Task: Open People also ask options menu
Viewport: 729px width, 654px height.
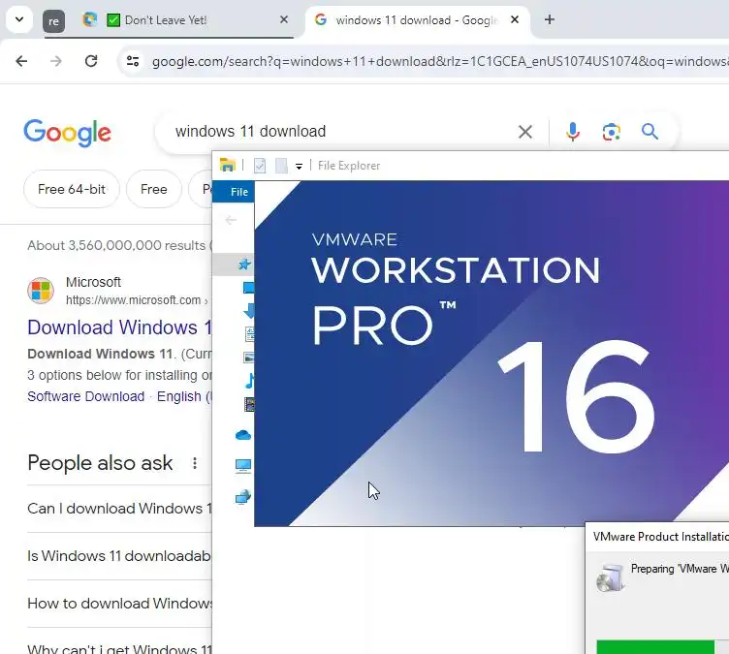Action: point(194,463)
